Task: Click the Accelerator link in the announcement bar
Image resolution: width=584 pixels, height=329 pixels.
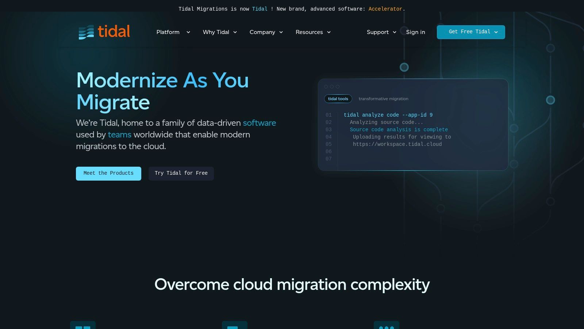Action: [385, 9]
